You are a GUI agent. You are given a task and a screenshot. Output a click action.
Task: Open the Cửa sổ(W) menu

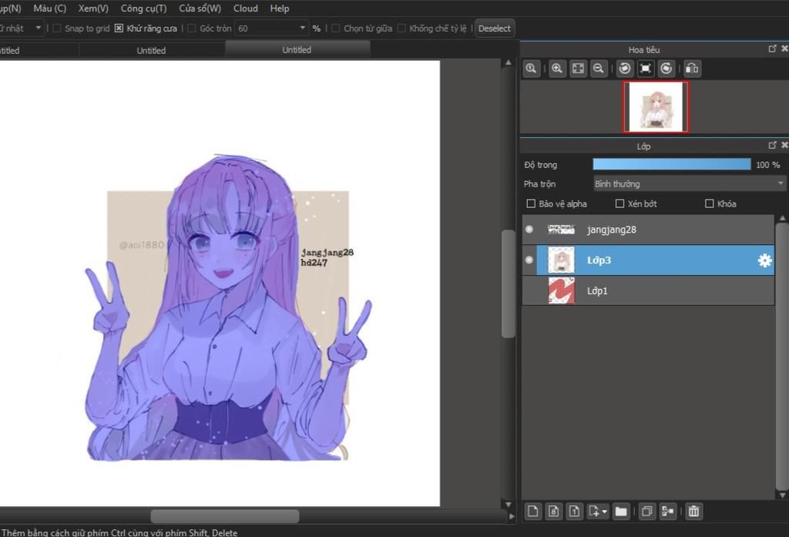[200, 8]
